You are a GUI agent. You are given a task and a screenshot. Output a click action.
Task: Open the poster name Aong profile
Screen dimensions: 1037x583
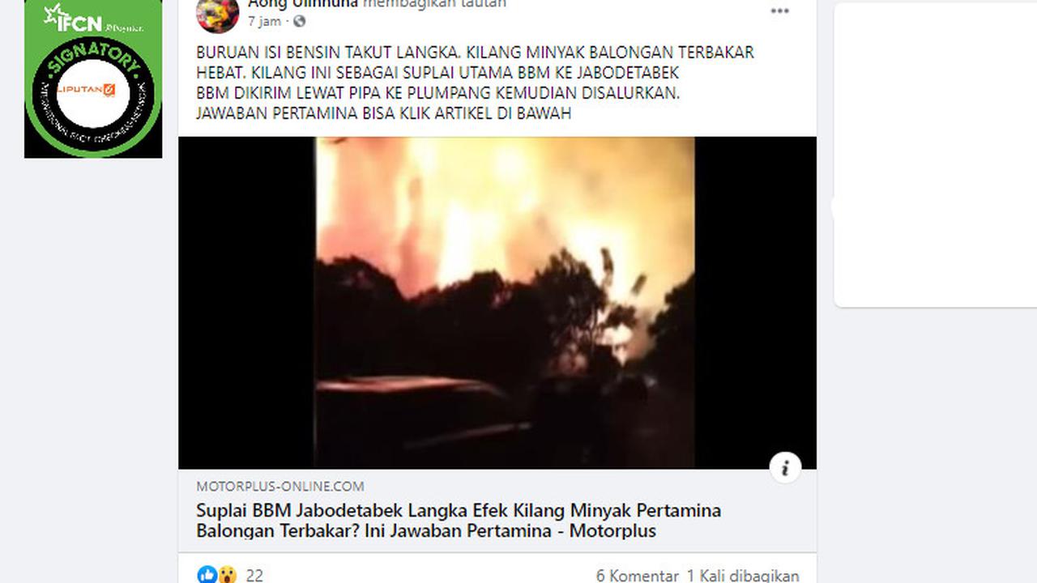pyautogui.click(x=303, y=4)
